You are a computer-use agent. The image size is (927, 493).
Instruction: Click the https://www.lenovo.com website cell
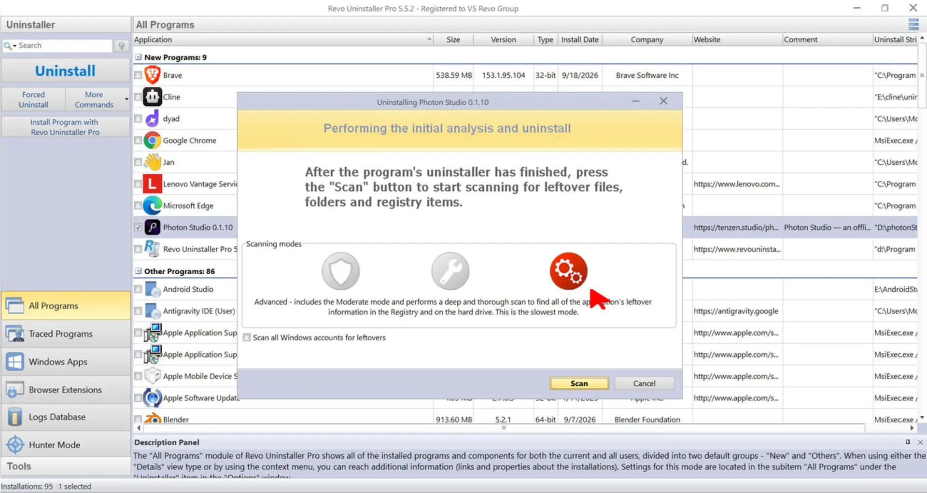point(736,184)
